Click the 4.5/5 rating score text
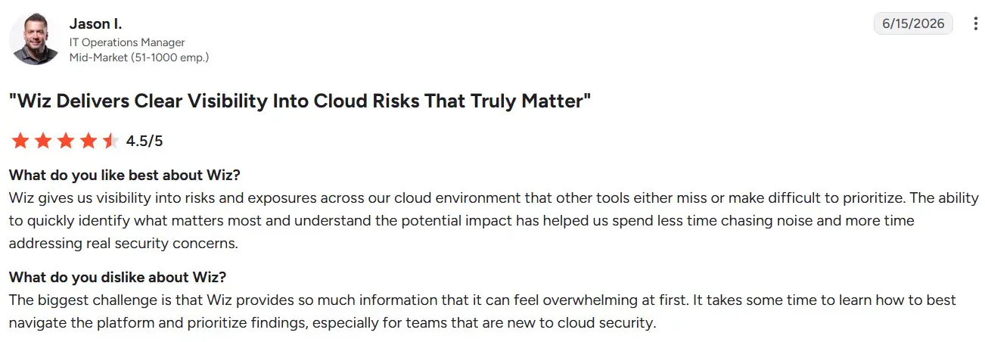 144,141
